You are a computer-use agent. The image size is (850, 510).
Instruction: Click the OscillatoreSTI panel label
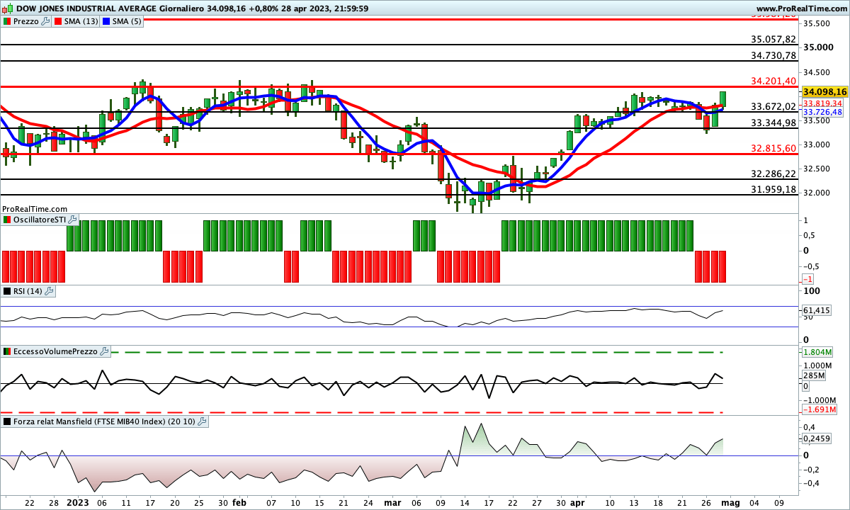[x=40, y=220]
